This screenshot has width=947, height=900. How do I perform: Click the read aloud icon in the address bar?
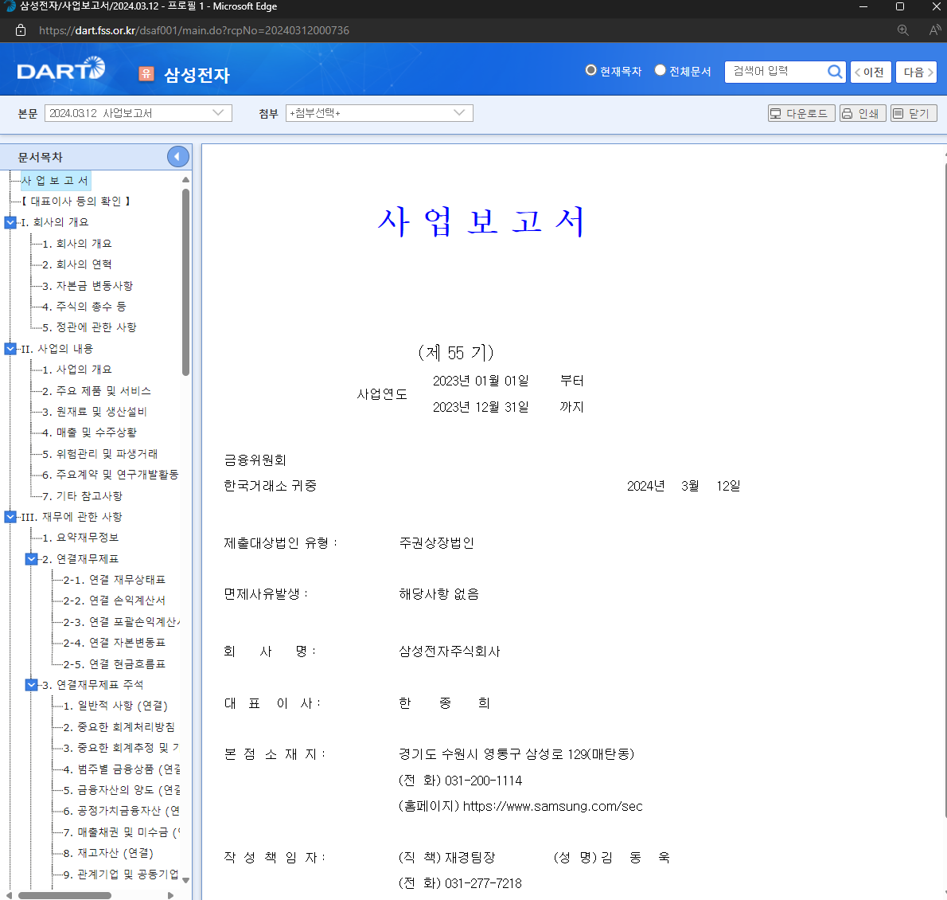[x=935, y=30]
